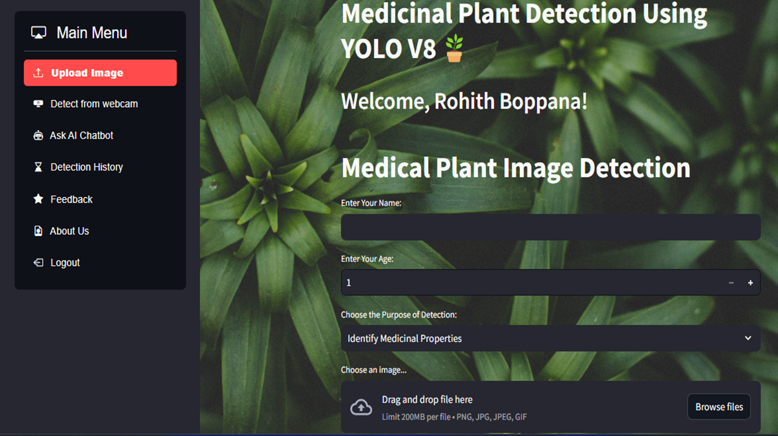Go to Detection History page
Viewport: 778px width, 436px height.
[87, 167]
